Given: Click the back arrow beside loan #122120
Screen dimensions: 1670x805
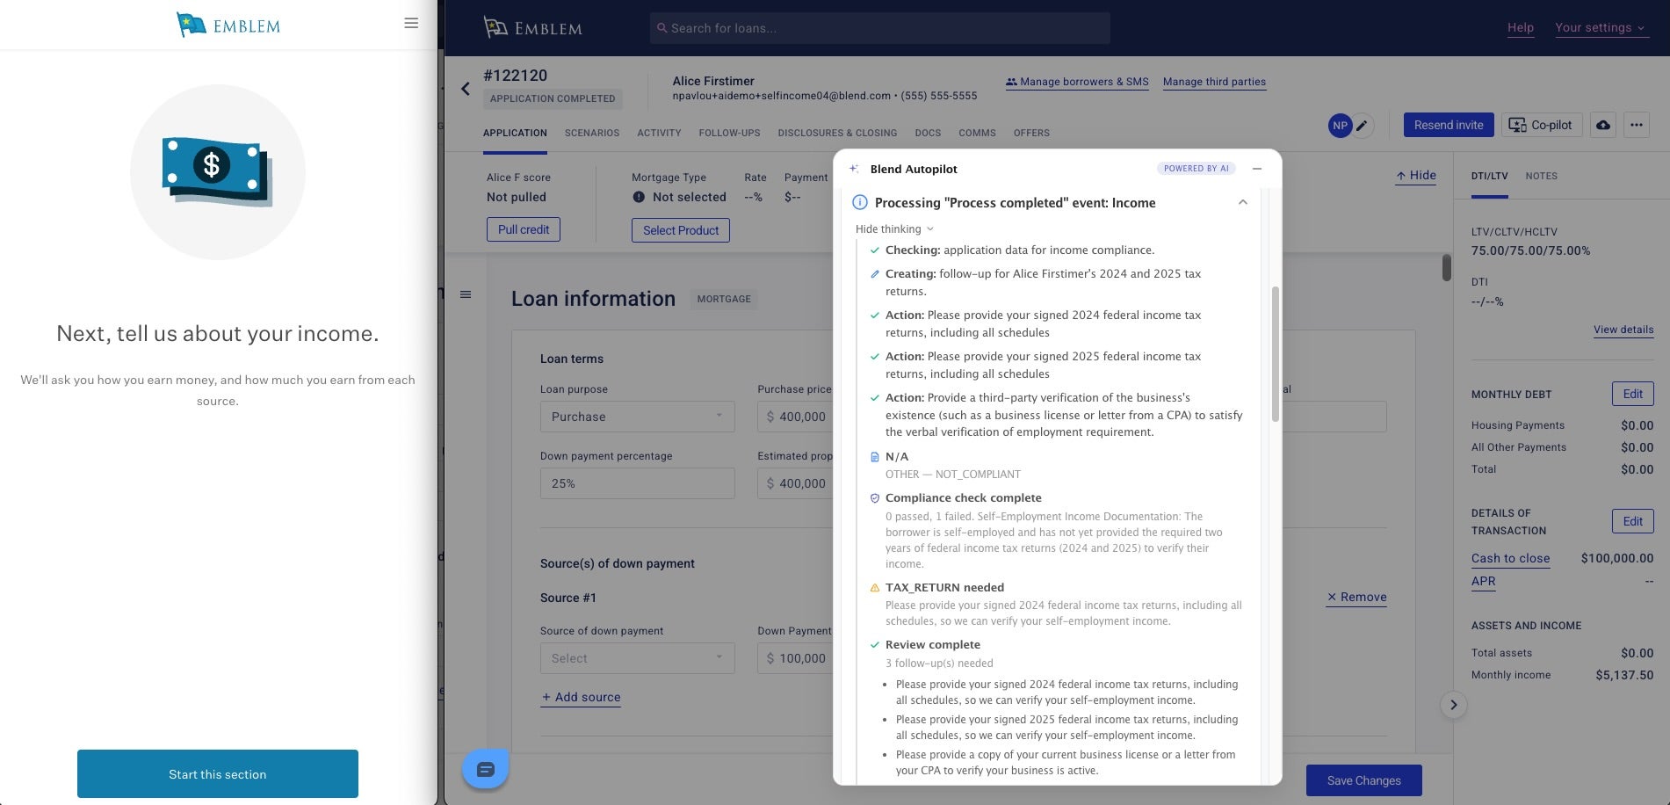Looking at the screenshot, I should pos(466,89).
